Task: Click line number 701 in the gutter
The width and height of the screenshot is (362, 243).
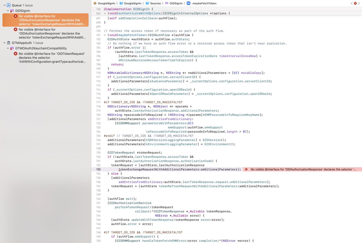Action: [98, 35]
